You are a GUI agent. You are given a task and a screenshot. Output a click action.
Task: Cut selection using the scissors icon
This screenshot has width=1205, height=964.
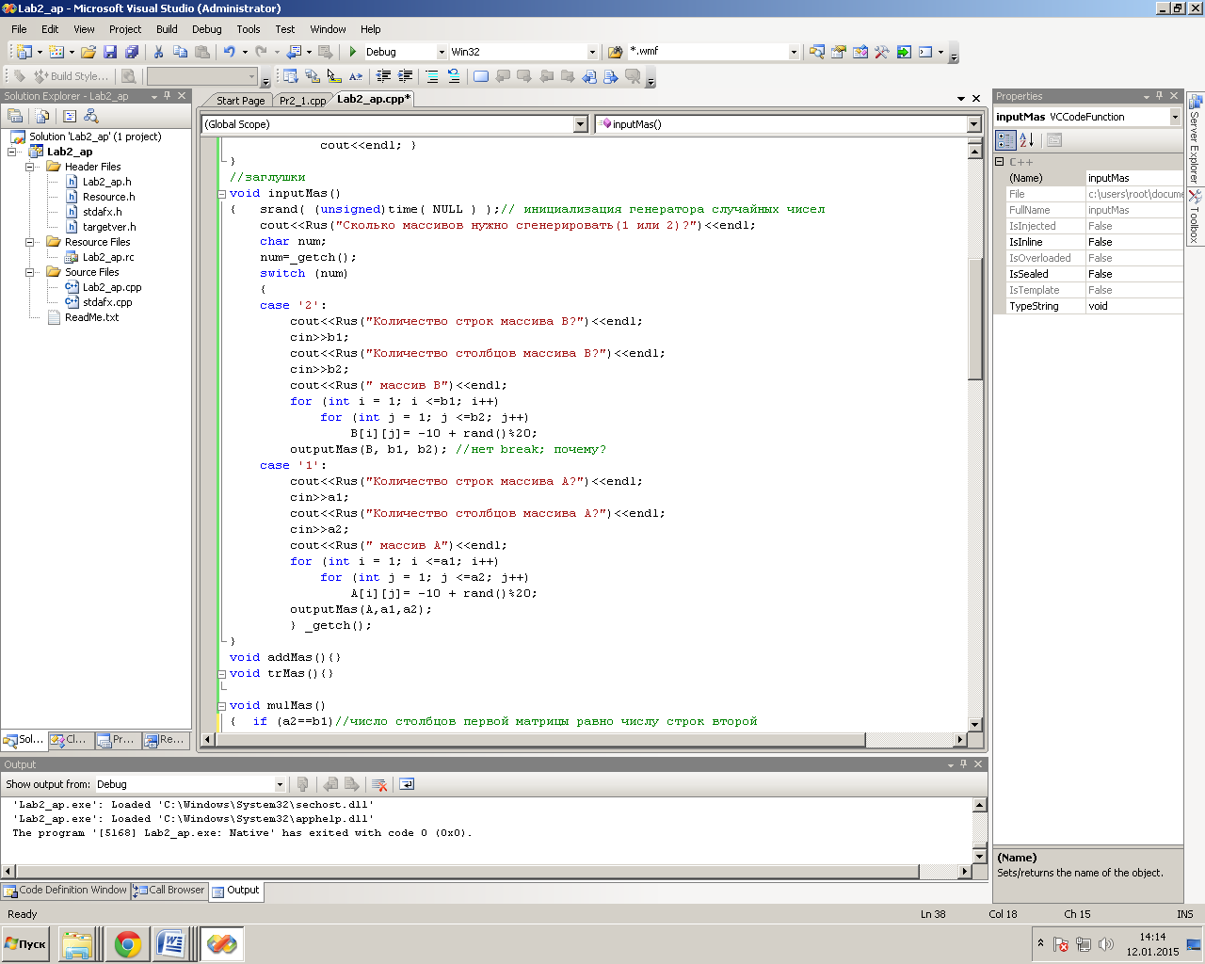[159, 52]
